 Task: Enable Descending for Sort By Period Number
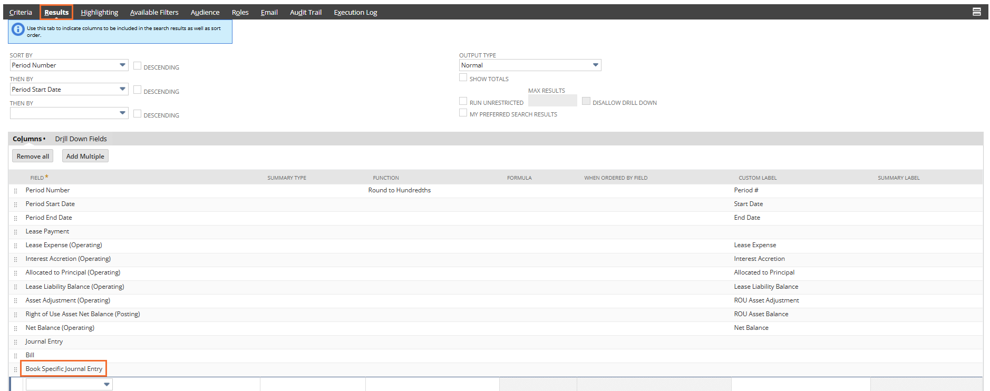pos(137,66)
